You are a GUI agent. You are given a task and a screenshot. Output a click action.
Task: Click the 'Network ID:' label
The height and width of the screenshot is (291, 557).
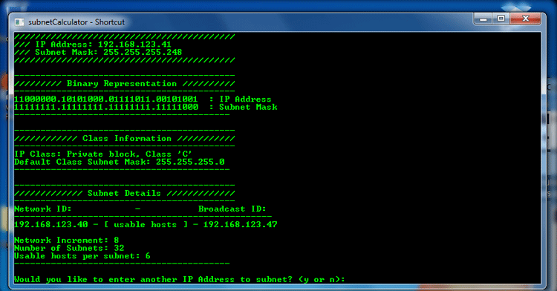(x=42, y=209)
